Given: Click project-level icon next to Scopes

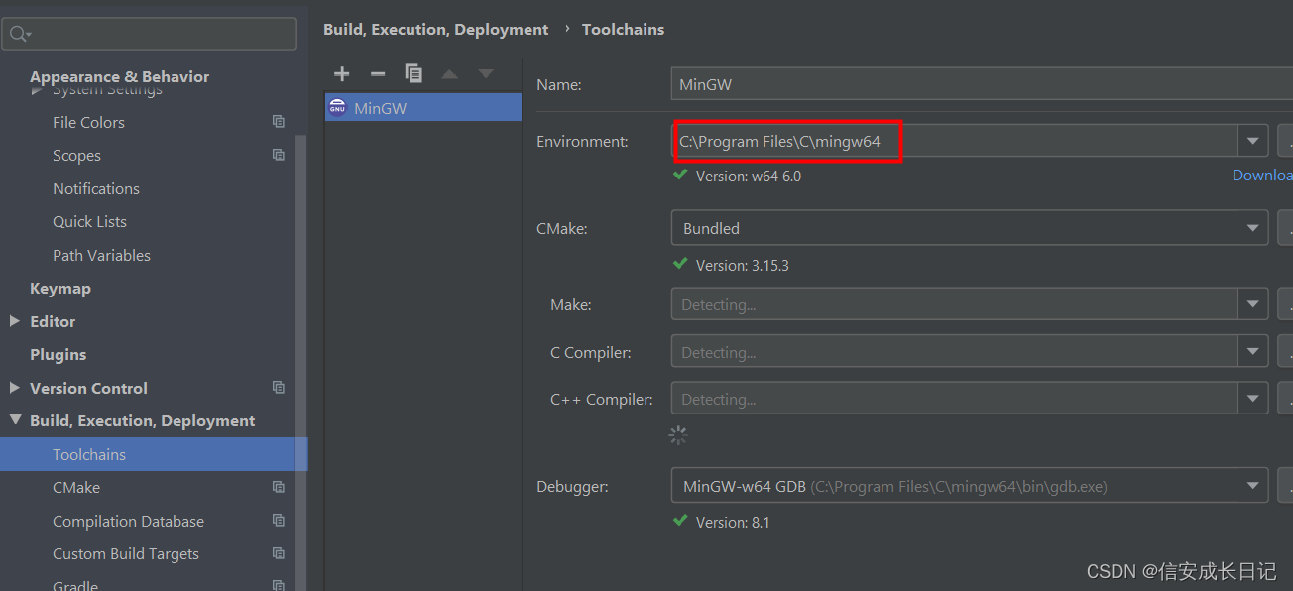Looking at the screenshot, I should [x=279, y=155].
